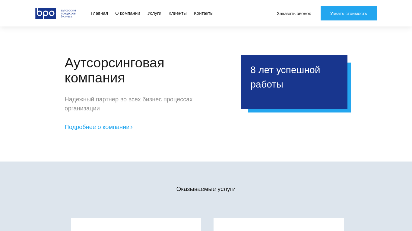The height and width of the screenshot is (231, 412).
Task: Click the '8 лет успешной работы' slide card
Action: [294, 77]
